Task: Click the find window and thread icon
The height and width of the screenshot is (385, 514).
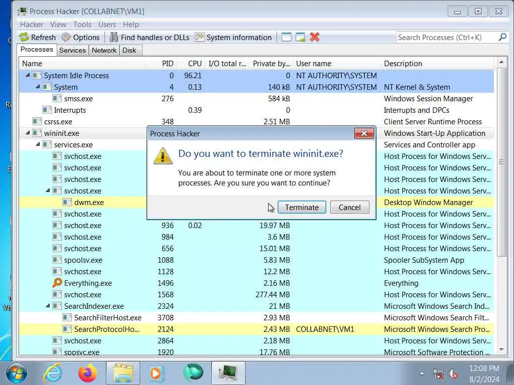Action: 300,37
